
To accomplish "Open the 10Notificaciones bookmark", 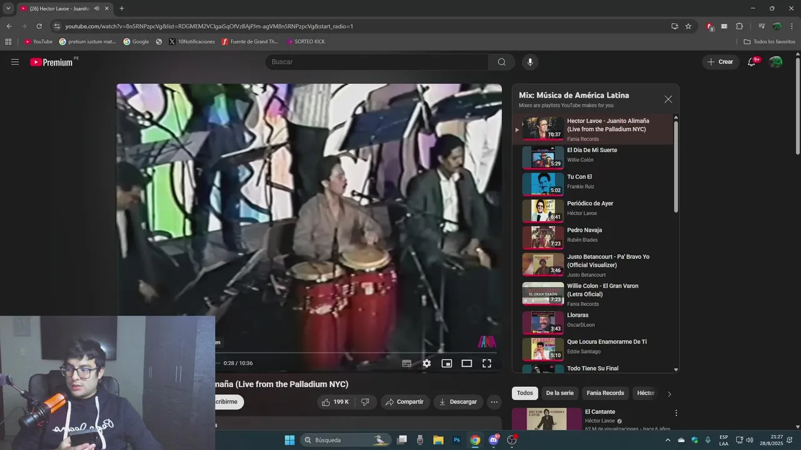I will (x=191, y=42).
